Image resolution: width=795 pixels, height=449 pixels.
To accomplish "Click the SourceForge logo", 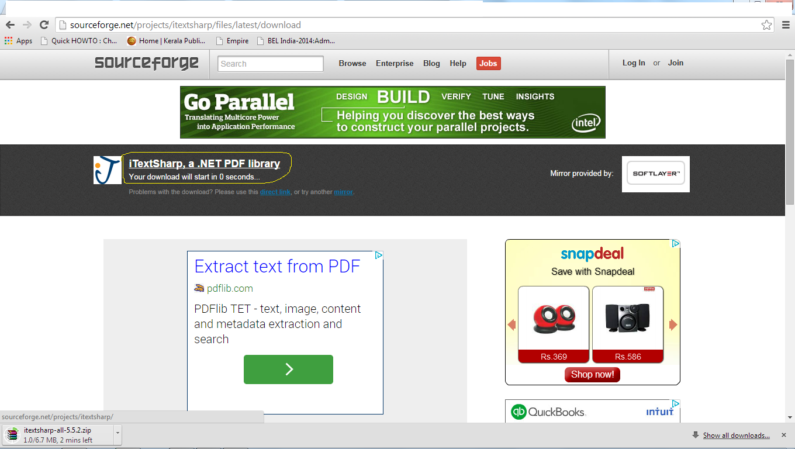I will tap(146, 63).
